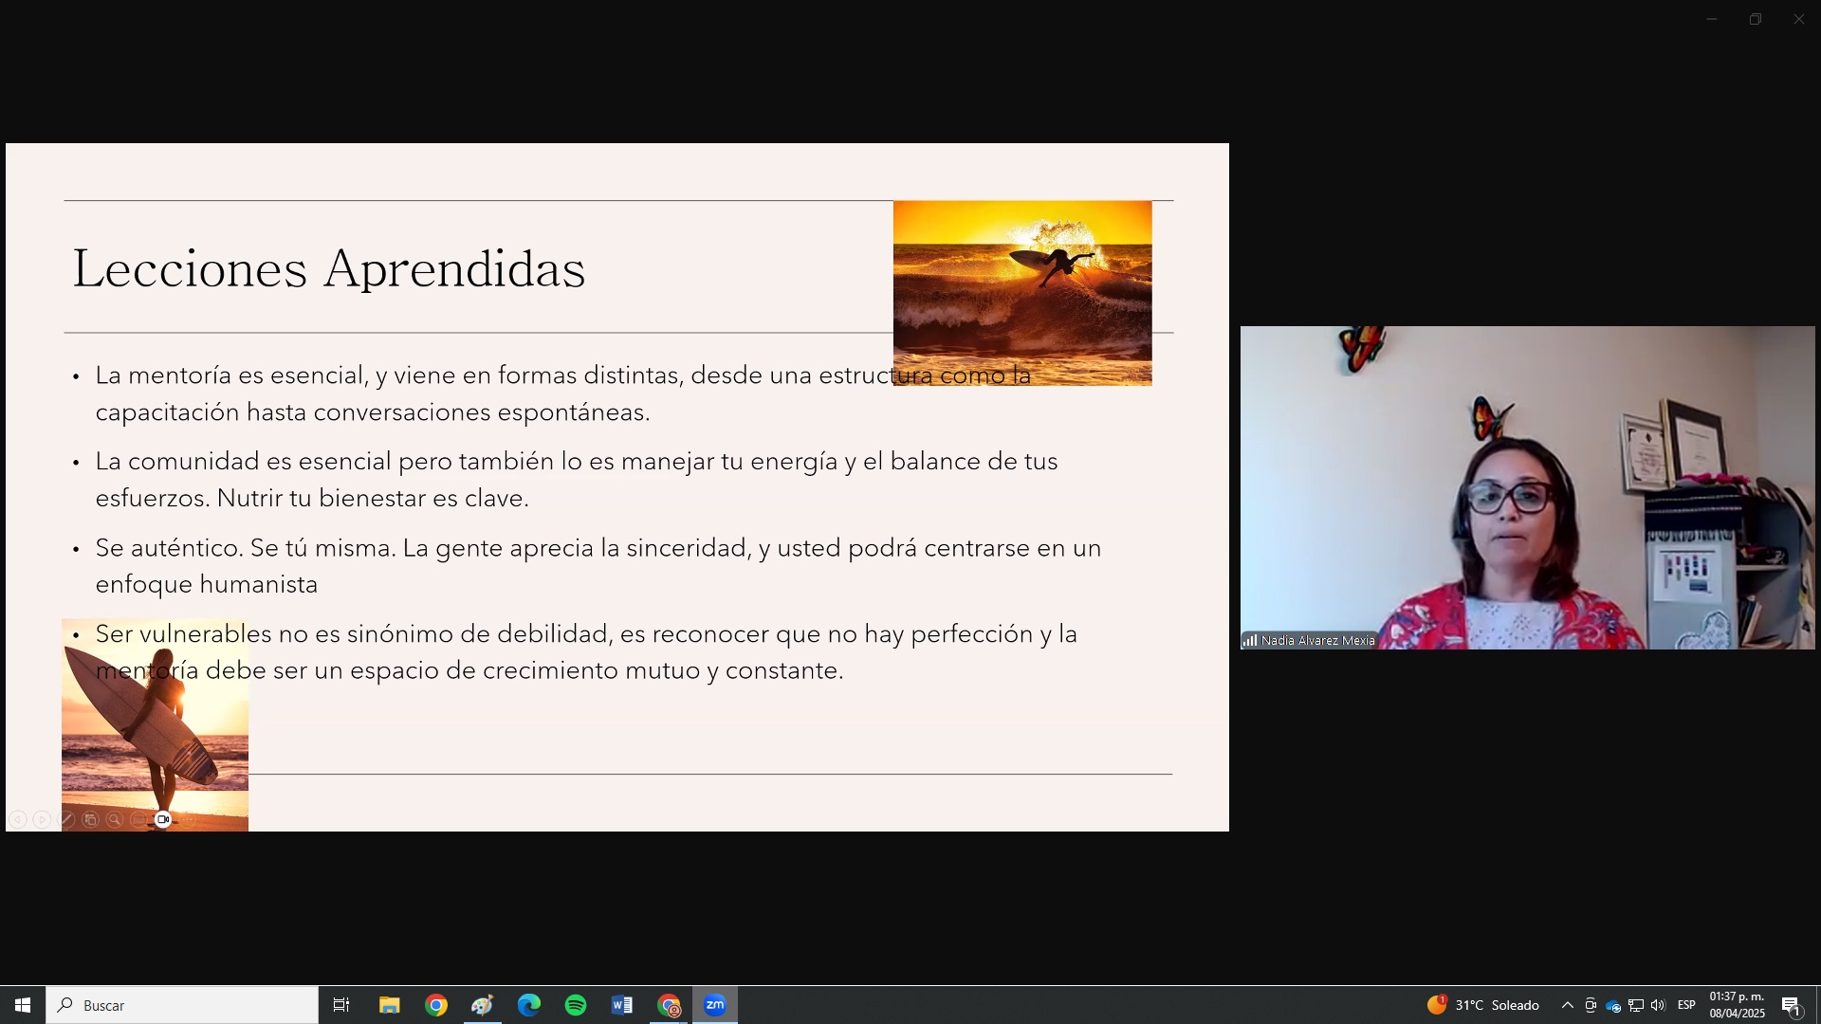Image resolution: width=1821 pixels, height=1024 pixels.
Task: Open Microsoft Edge from the taskbar
Action: pos(529,1005)
